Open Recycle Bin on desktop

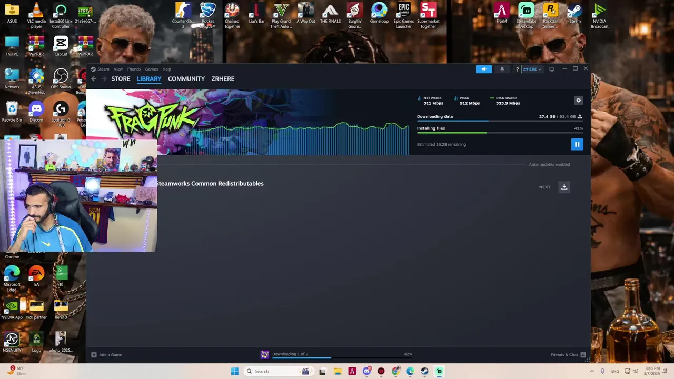coord(12,112)
